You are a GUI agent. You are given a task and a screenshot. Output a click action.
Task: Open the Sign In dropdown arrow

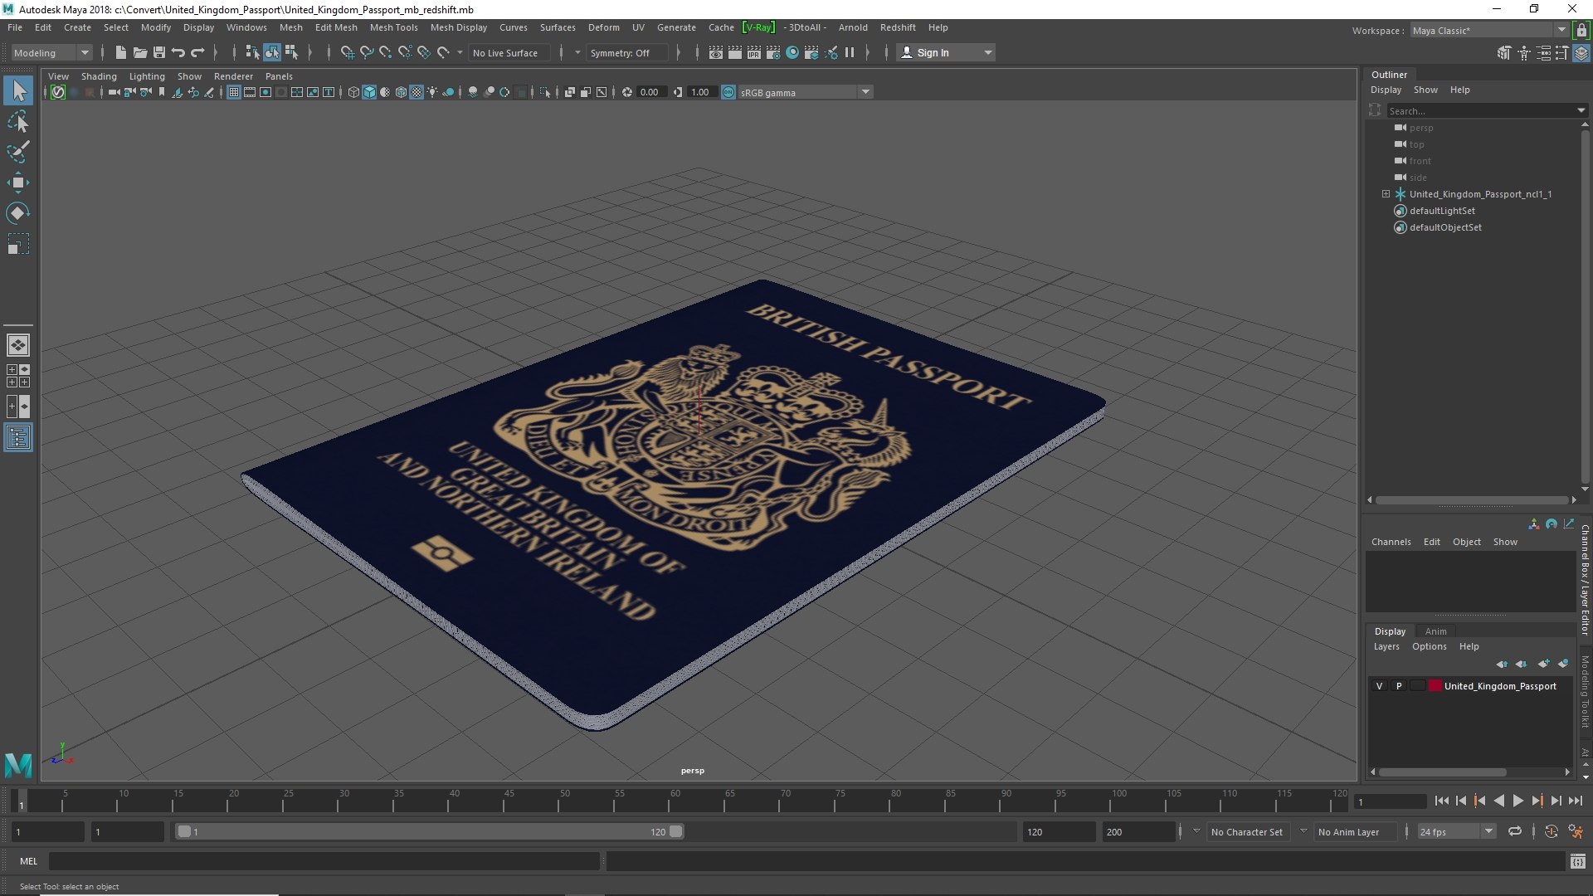coord(987,52)
